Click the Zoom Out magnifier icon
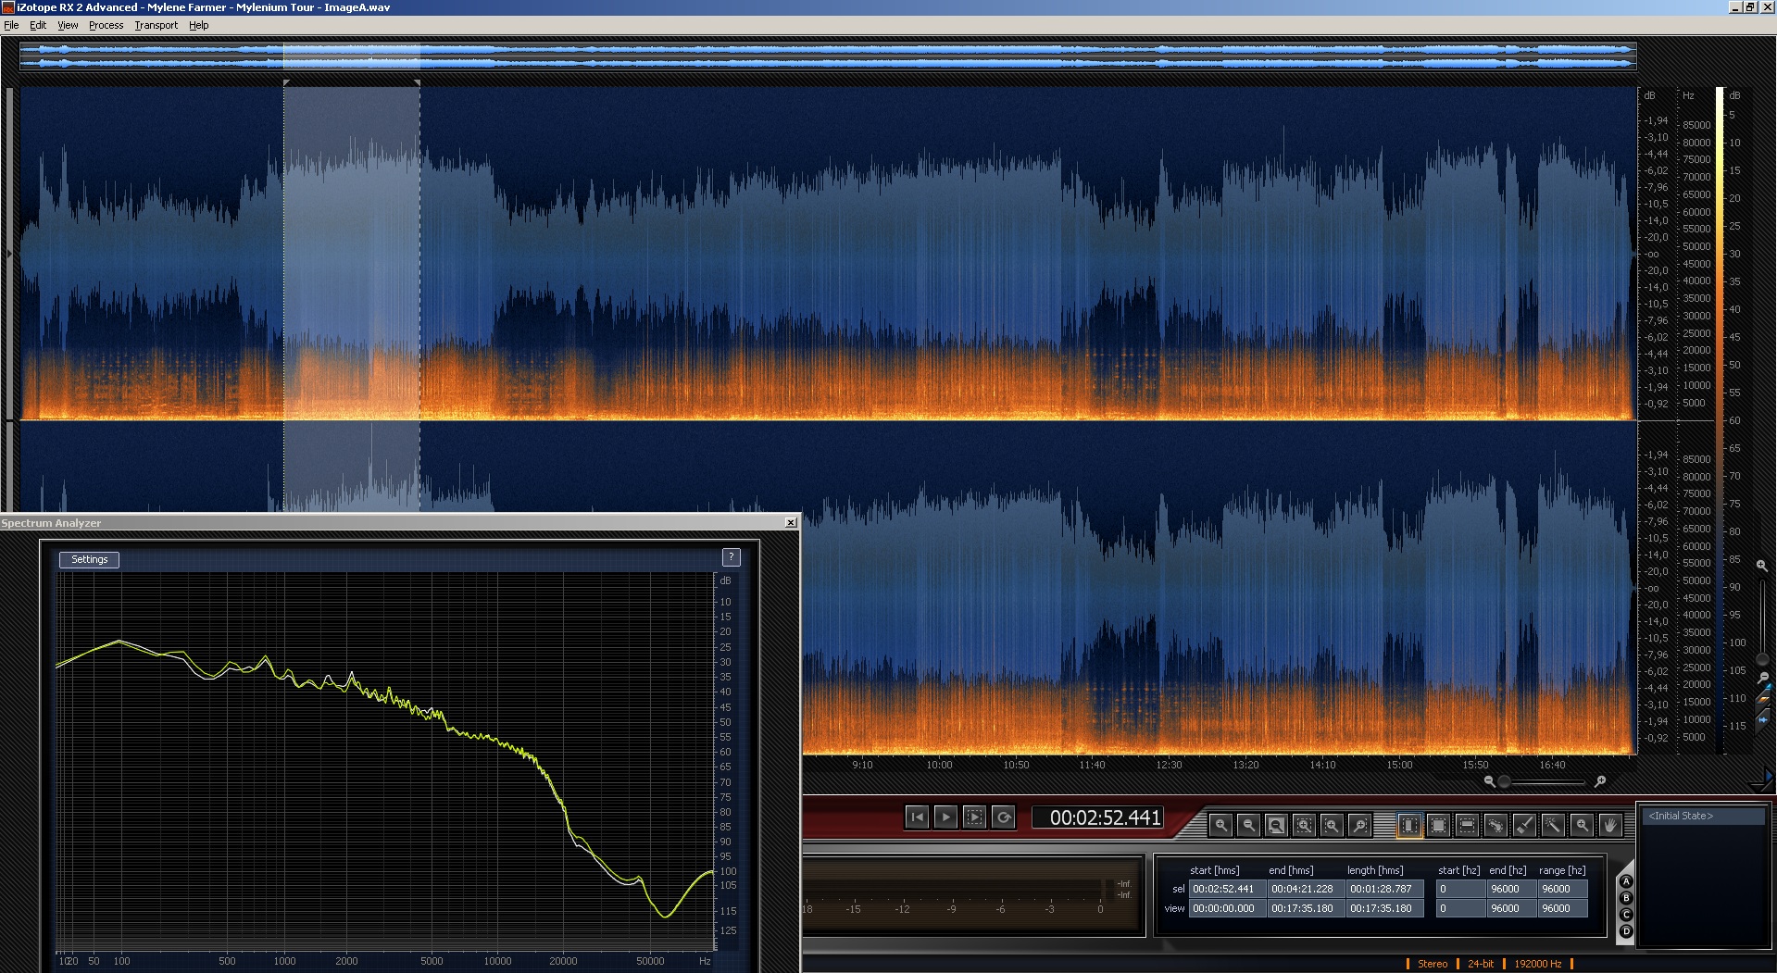The image size is (1777, 973). tap(1248, 825)
